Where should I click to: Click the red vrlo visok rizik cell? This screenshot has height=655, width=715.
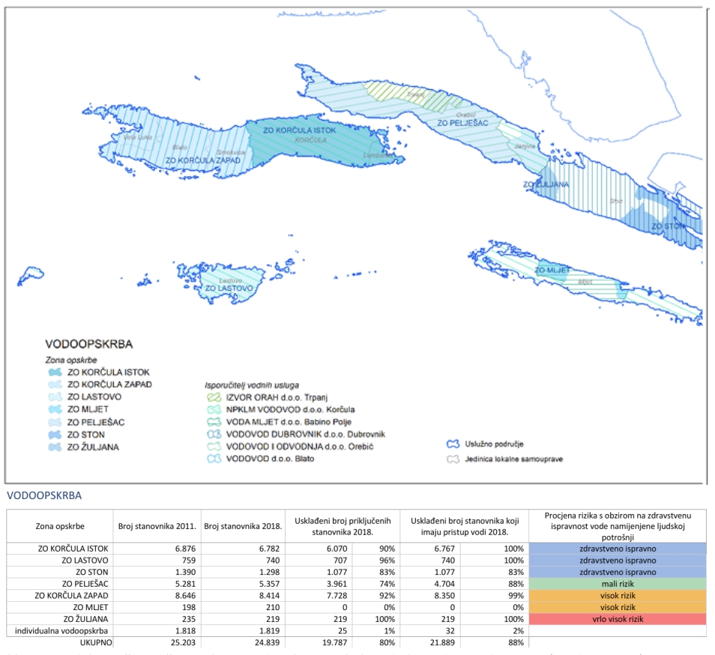click(618, 619)
